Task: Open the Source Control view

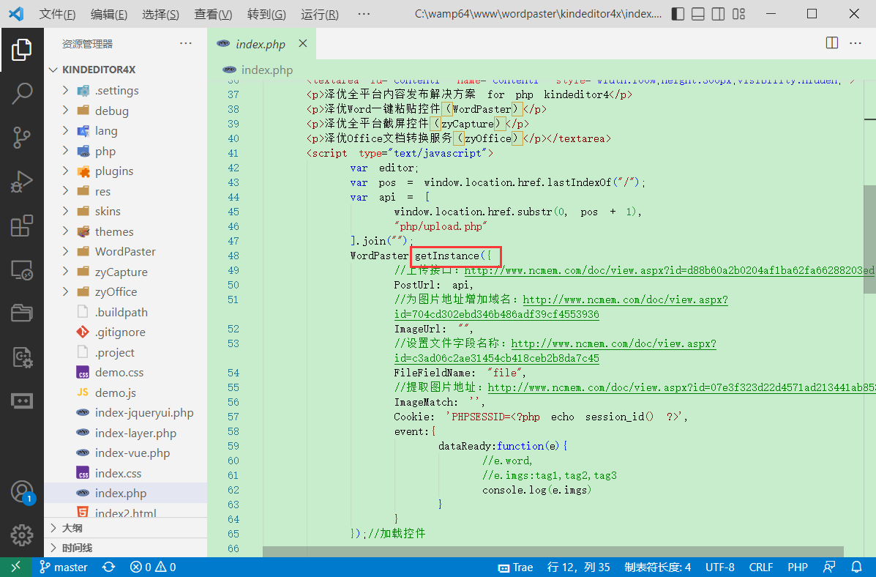Action: point(22,137)
